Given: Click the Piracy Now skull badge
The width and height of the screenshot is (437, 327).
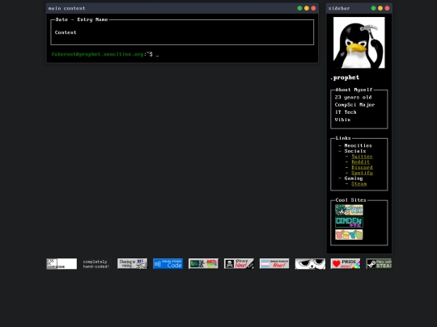Looking at the screenshot, I should point(239,263).
